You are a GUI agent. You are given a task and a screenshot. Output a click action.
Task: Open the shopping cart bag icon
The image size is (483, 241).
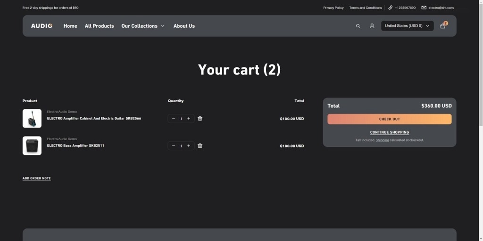(442, 26)
